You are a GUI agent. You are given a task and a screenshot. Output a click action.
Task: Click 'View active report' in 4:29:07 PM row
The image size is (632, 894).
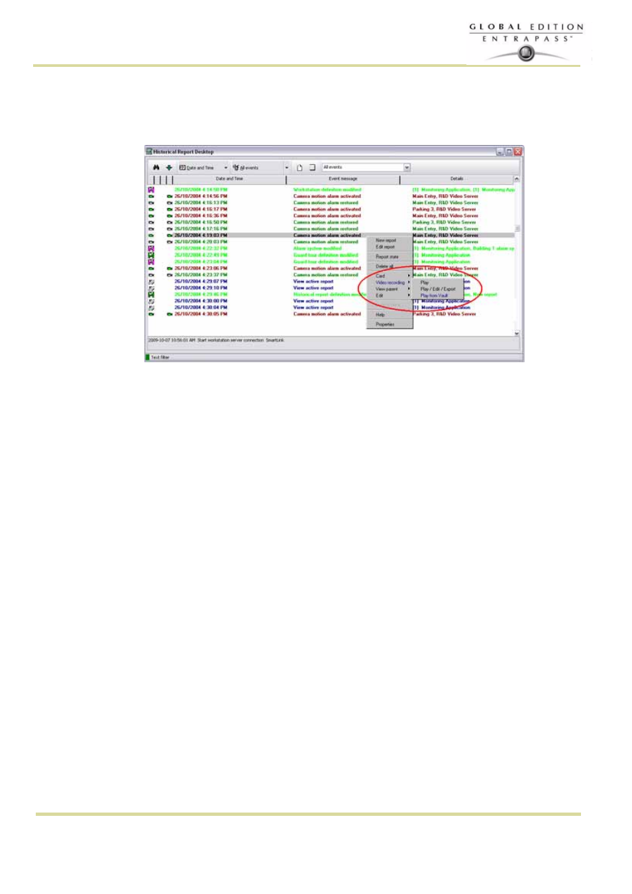point(313,281)
